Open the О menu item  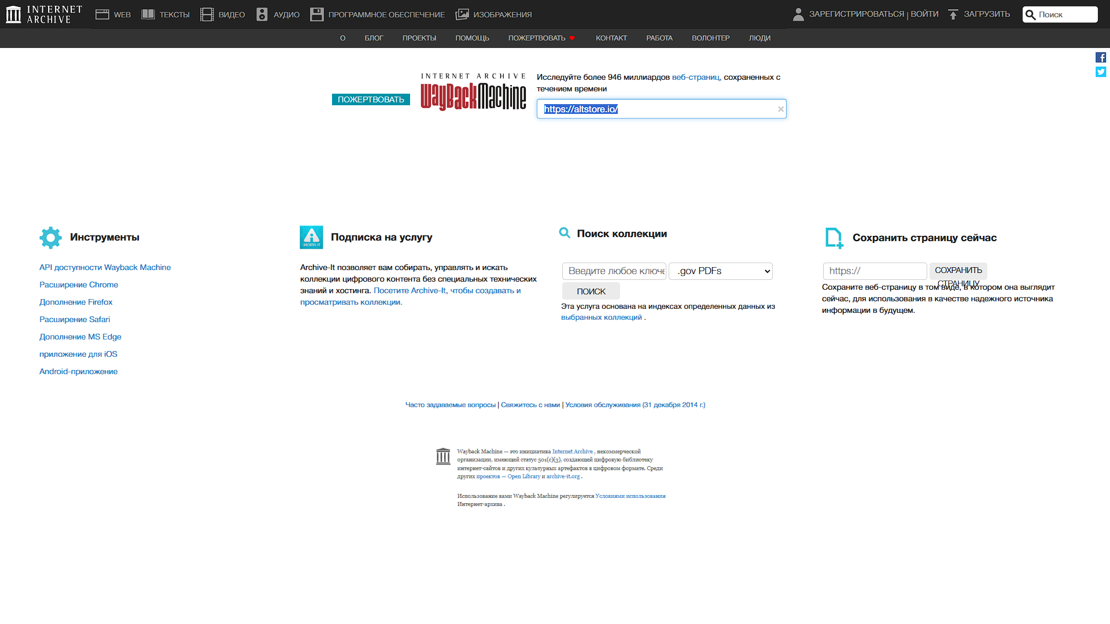pyautogui.click(x=342, y=38)
